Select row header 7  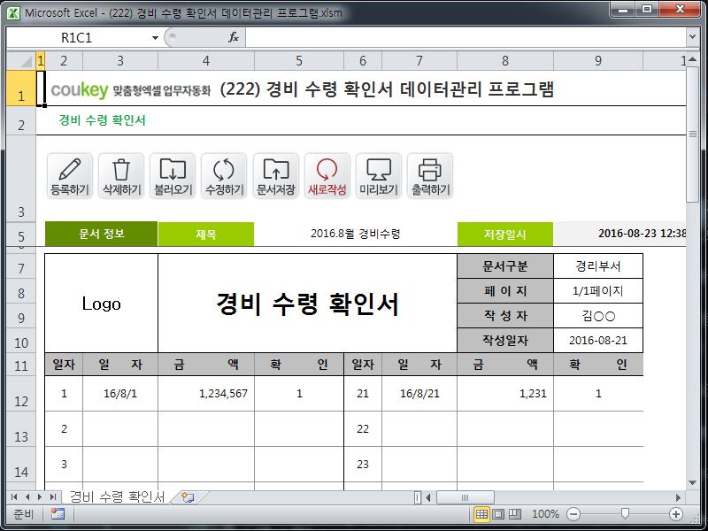click(21, 266)
